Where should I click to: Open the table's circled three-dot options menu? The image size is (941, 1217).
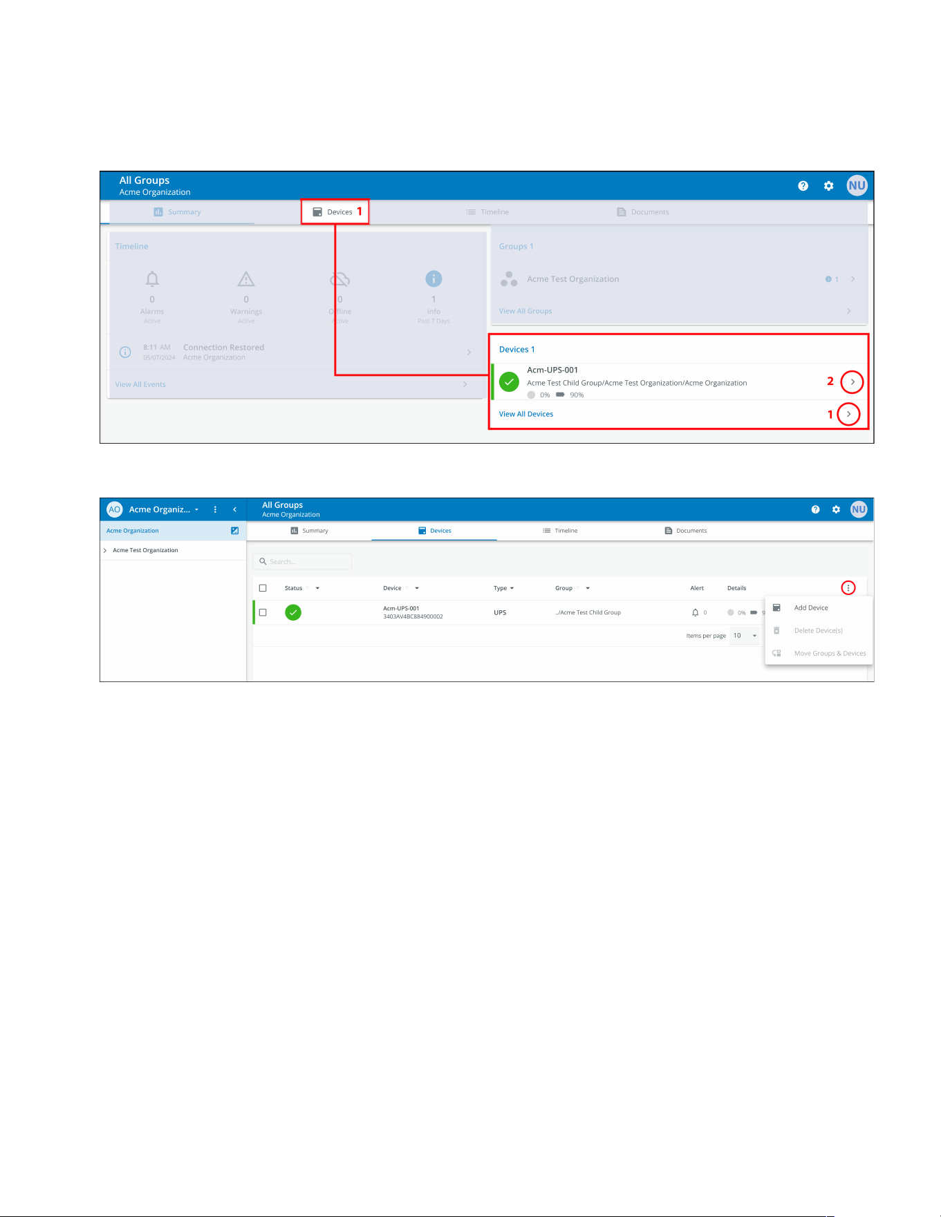tap(848, 588)
